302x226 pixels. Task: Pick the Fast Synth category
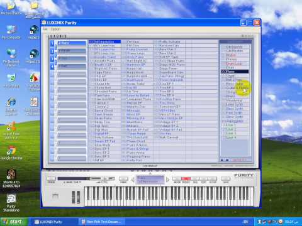point(234,113)
